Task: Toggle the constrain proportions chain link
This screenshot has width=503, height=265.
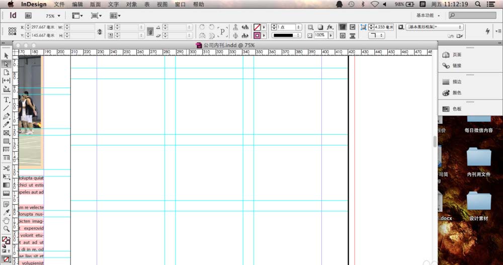Action: tap(99, 31)
